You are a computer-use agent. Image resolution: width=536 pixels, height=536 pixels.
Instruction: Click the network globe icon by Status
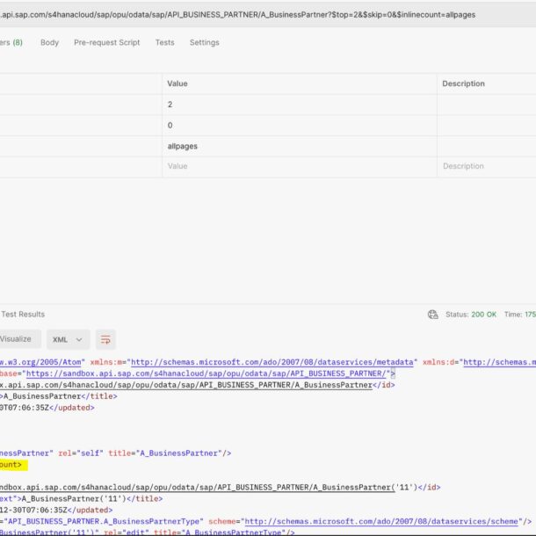(433, 315)
